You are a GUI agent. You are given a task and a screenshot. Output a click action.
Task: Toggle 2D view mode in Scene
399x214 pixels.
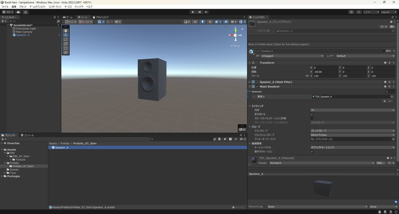point(195,22)
